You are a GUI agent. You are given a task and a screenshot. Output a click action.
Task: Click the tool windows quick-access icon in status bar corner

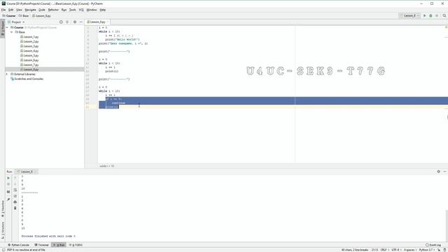3,250
